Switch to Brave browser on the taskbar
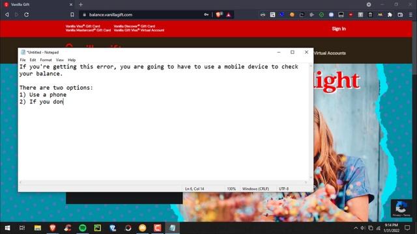Viewport: 417px width, 234px height. tap(53, 228)
